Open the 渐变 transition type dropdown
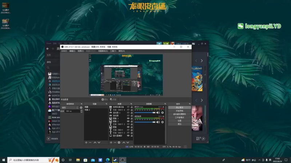Screen dimensions: 291x163 [70, 108]
